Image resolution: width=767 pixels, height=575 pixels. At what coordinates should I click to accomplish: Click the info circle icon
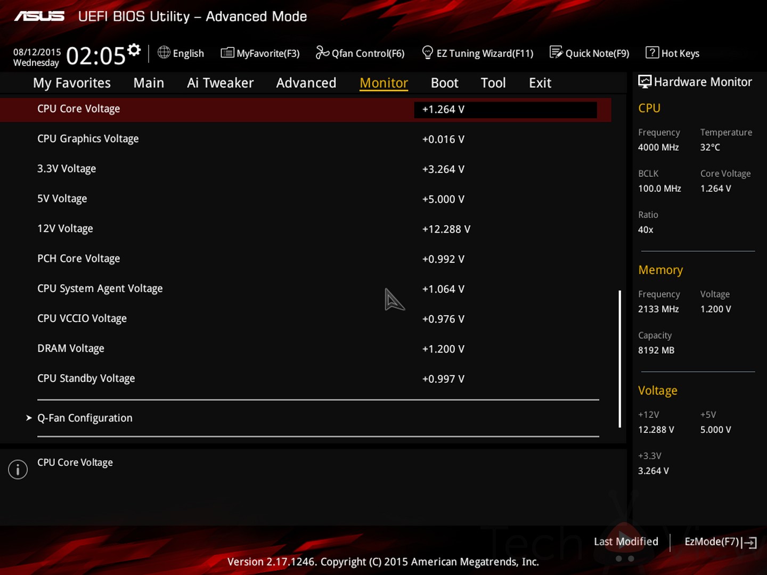coord(18,469)
